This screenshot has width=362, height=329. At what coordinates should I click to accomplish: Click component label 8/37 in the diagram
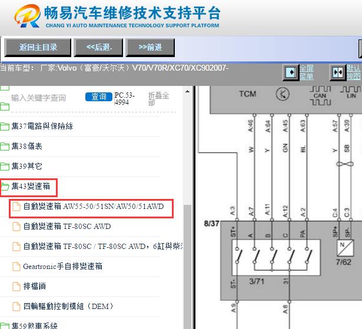(x=211, y=223)
